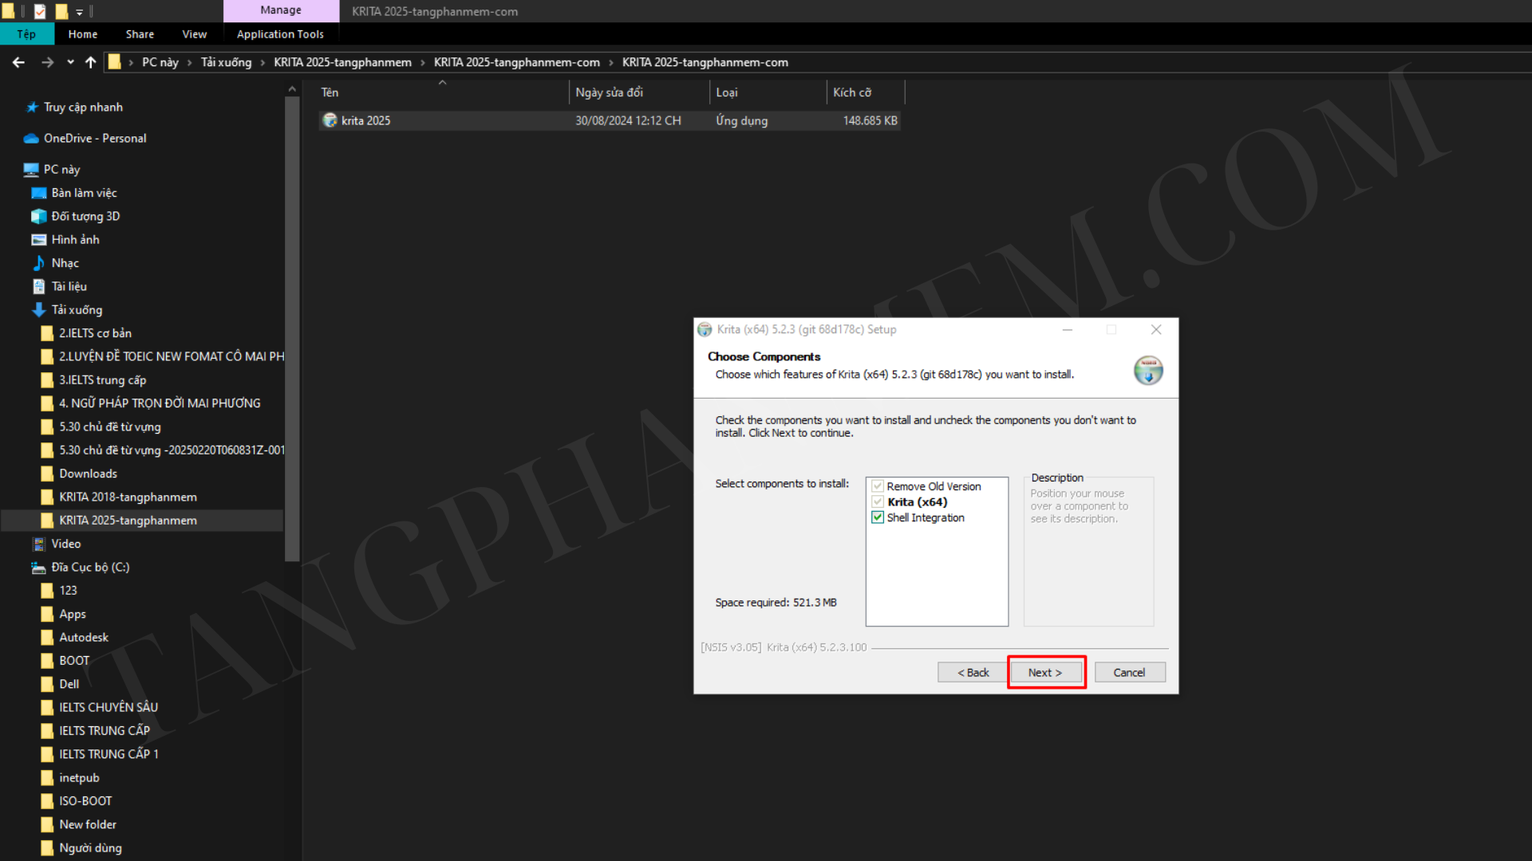Image resolution: width=1532 pixels, height=861 pixels.
Task: Open the View ribbon tab
Action: click(194, 34)
